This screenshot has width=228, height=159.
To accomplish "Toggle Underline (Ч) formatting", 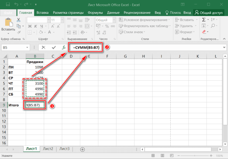I will [42, 26].
